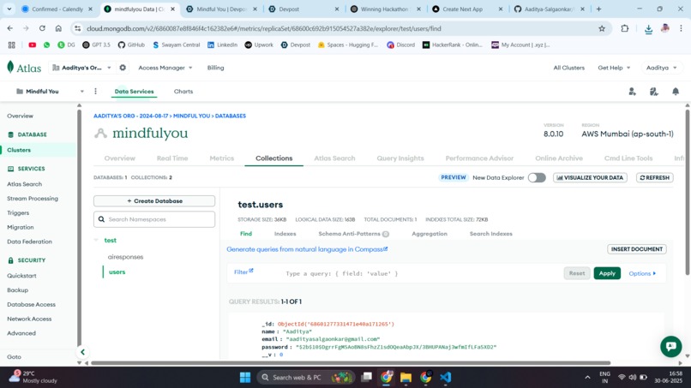Open Indexes tab for test.users

[x=285, y=234]
